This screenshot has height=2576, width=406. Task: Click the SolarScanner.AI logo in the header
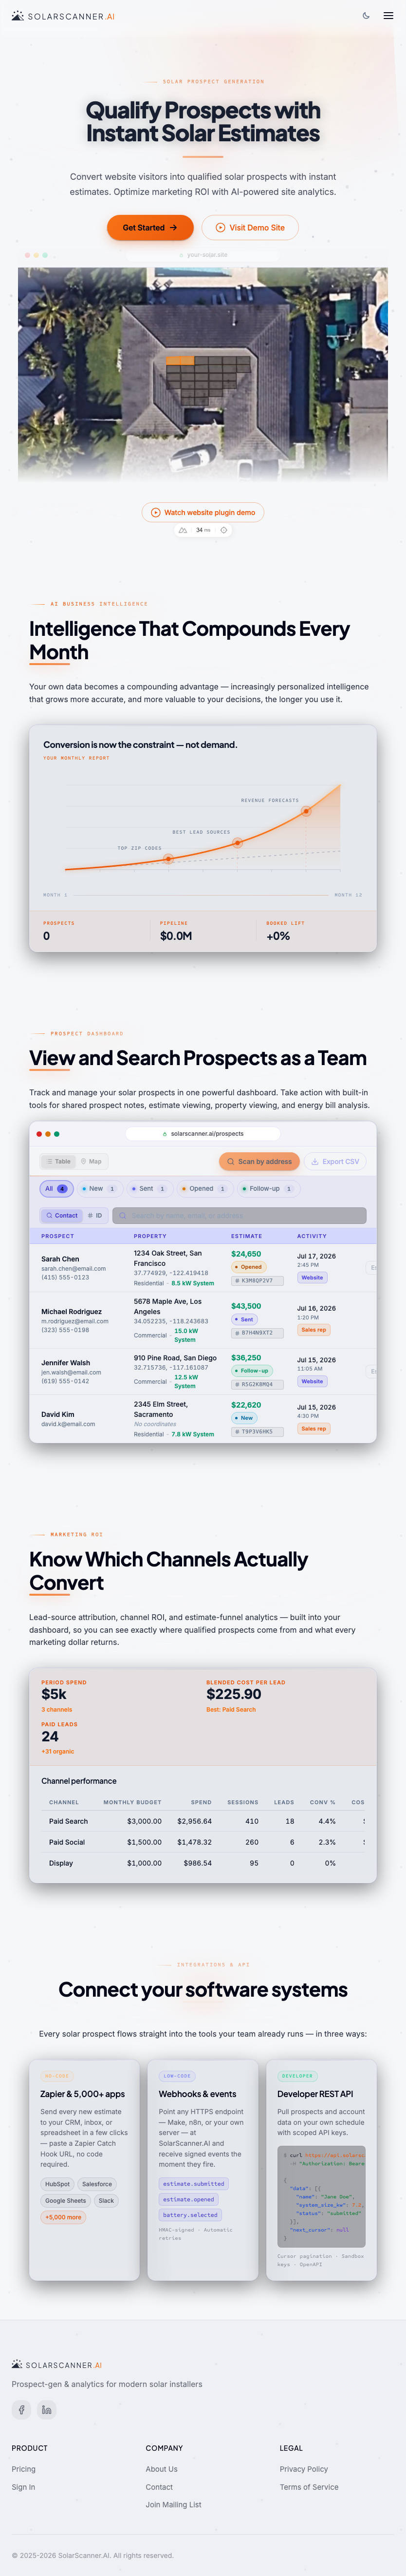coord(63,16)
